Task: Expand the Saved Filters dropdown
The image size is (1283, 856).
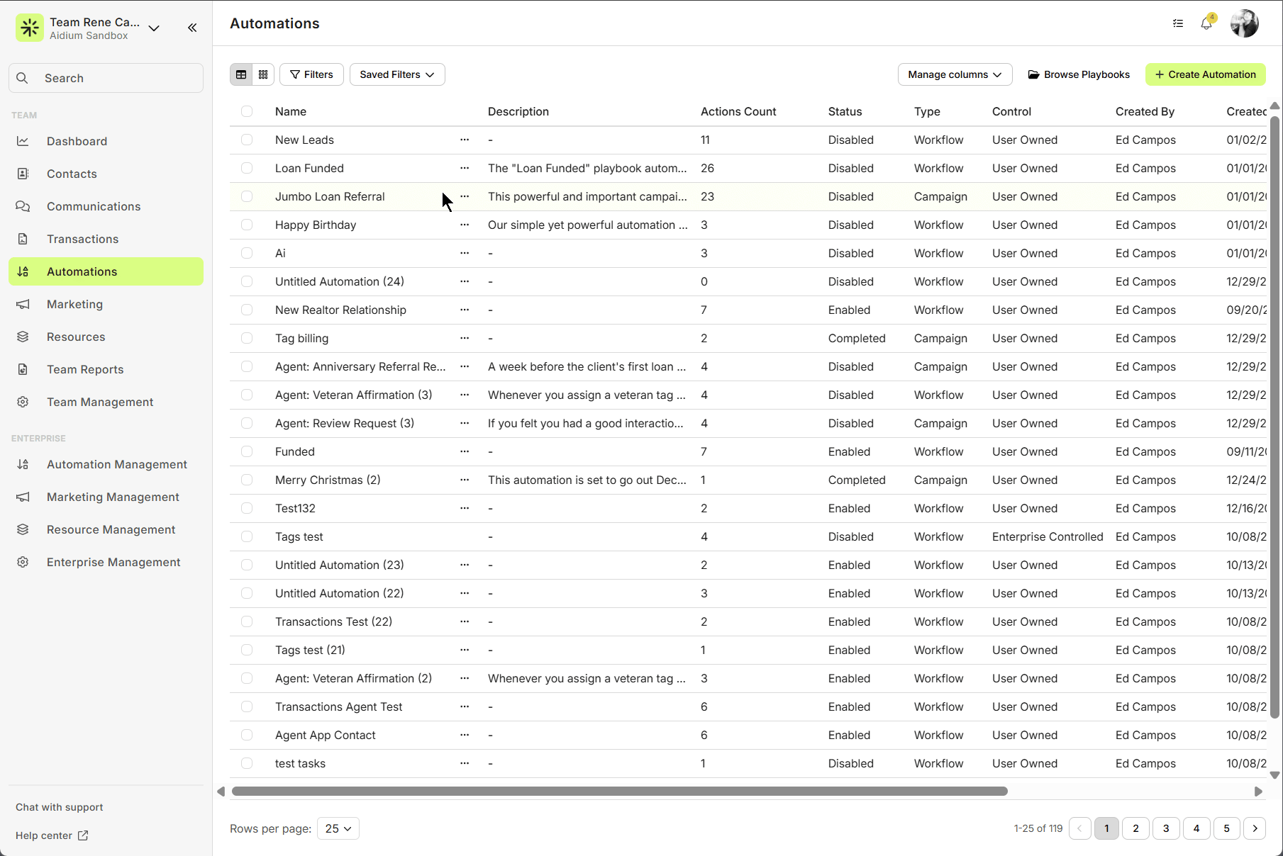Action: [x=397, y=74]
